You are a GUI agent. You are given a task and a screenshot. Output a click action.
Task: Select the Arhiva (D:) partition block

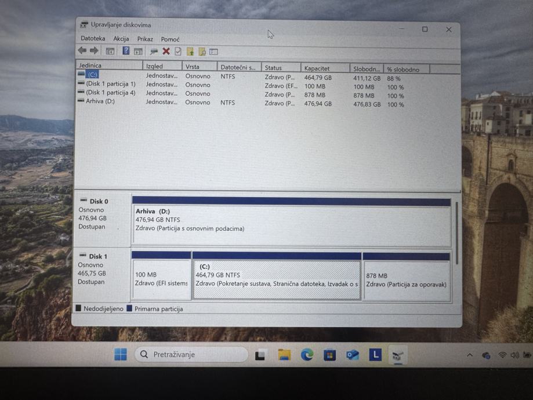click(x=292, y=222)
